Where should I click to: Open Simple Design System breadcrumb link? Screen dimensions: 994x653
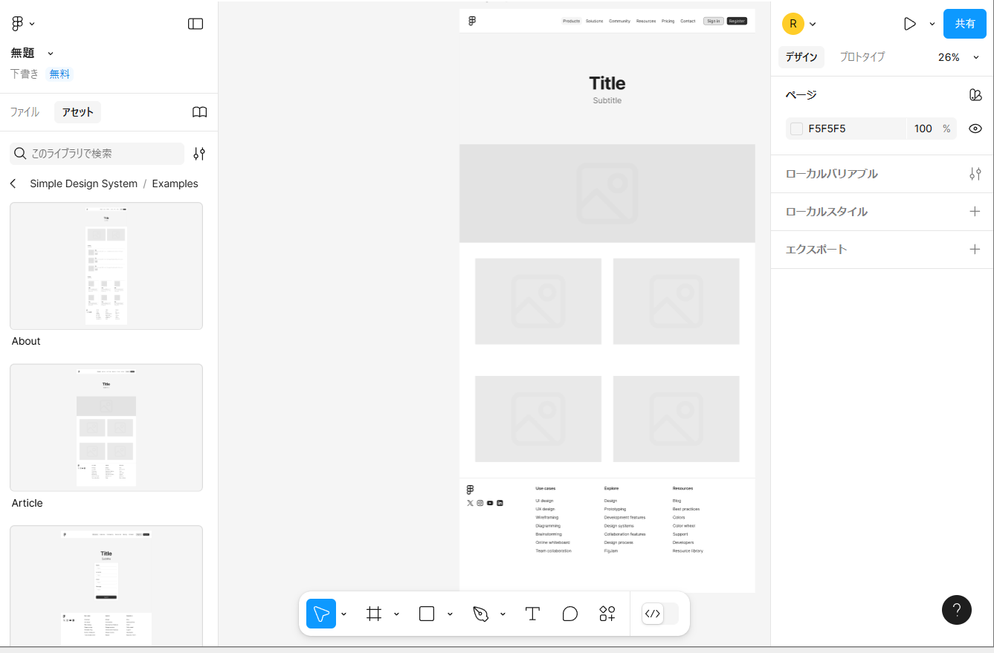[x=84, y=183]
